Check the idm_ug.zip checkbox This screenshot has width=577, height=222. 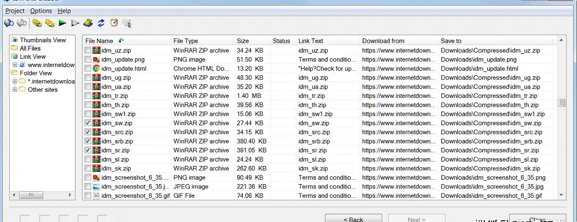coord(88,77)
